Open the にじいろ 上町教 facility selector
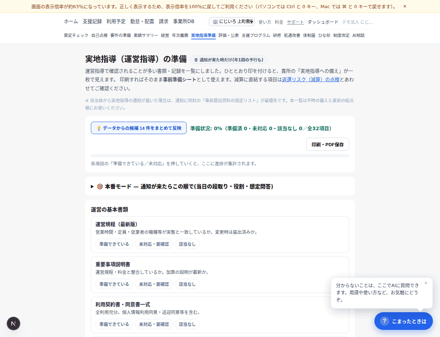The height and width of the screenshot is (337, 440). click(232, 22)
